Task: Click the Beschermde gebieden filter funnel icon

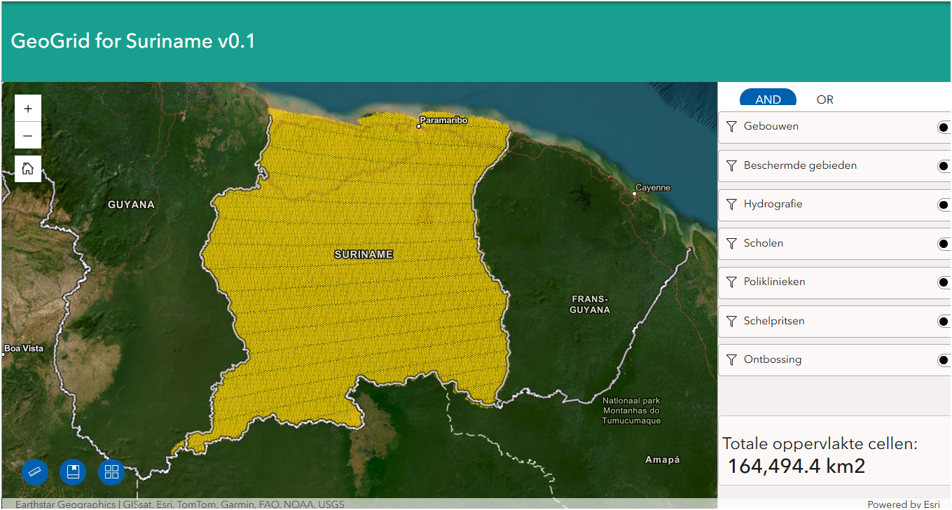Action: [731, 166]
